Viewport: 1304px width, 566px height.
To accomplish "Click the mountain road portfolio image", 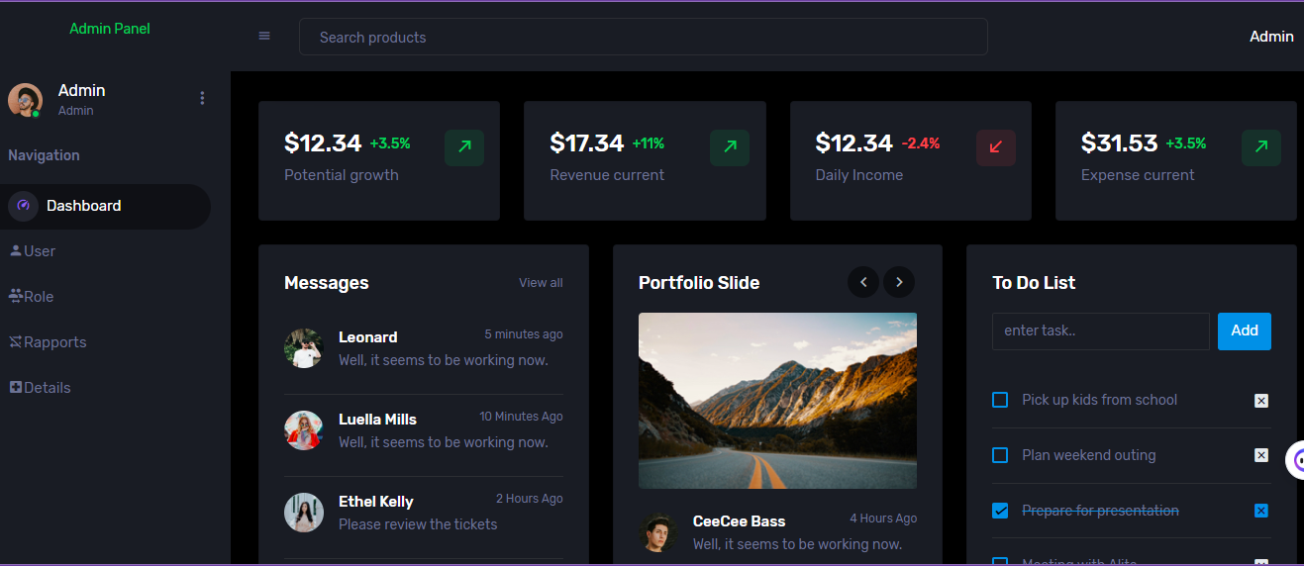I will (x=777, y=401).
